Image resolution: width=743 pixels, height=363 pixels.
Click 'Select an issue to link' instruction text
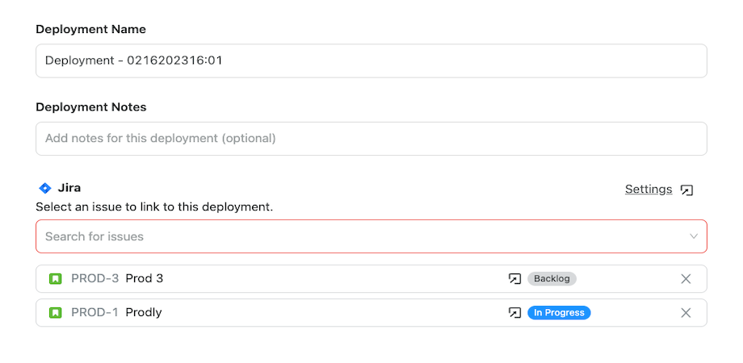point(154,207)
